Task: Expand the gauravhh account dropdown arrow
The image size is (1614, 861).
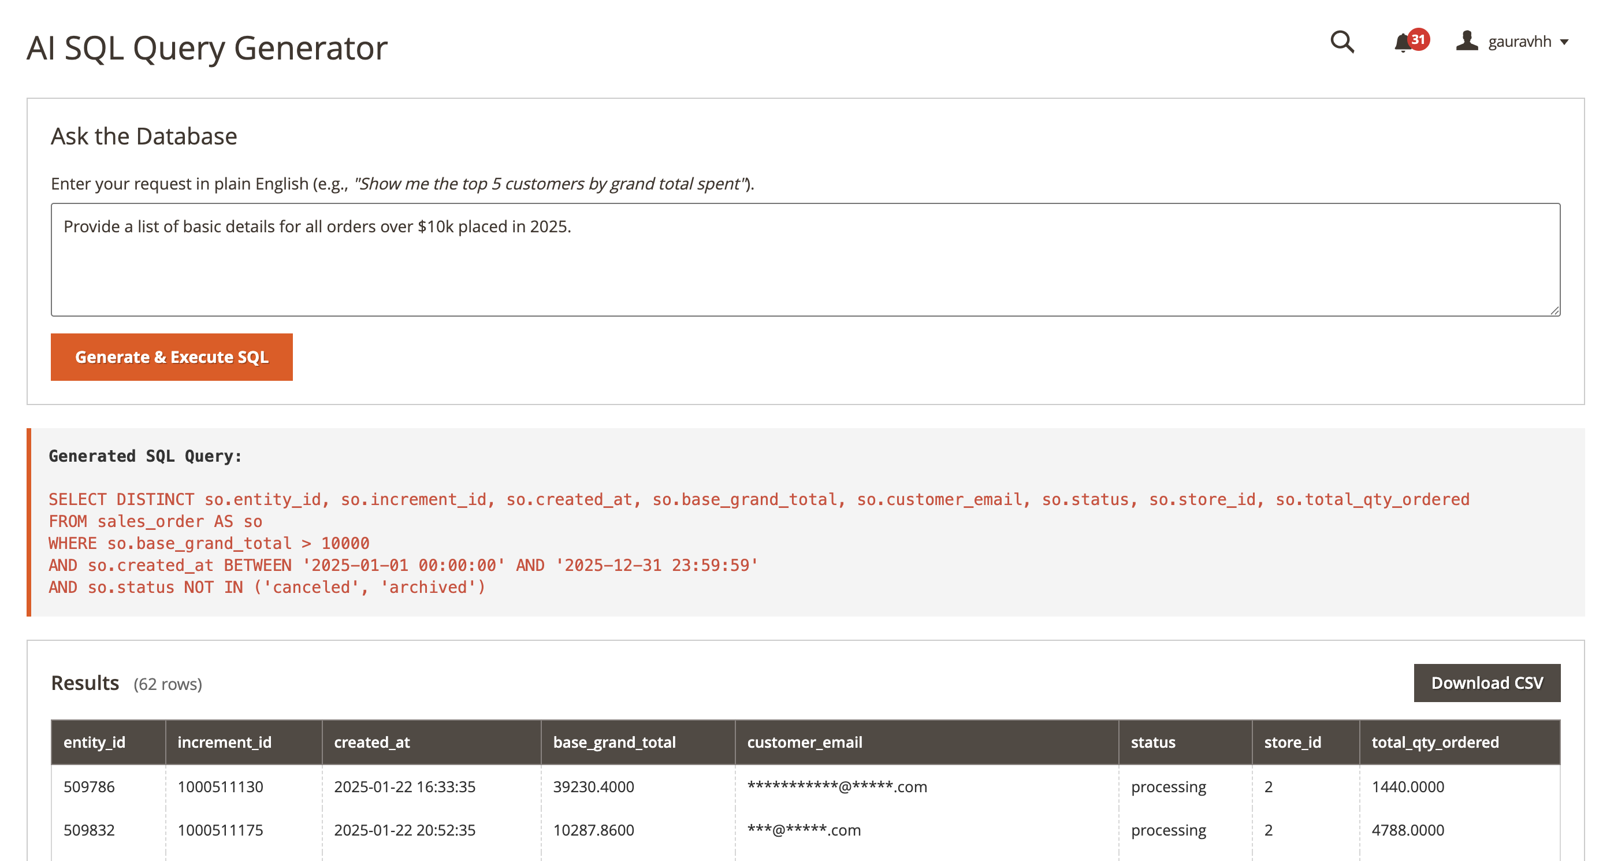Action: pyautogui.click(x=1564, y=43)
